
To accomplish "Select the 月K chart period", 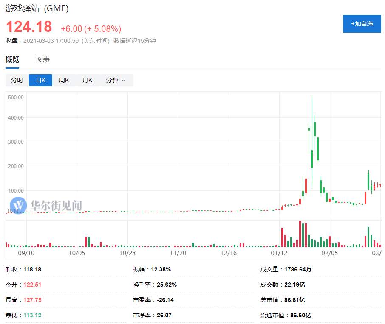I will 87,80.
